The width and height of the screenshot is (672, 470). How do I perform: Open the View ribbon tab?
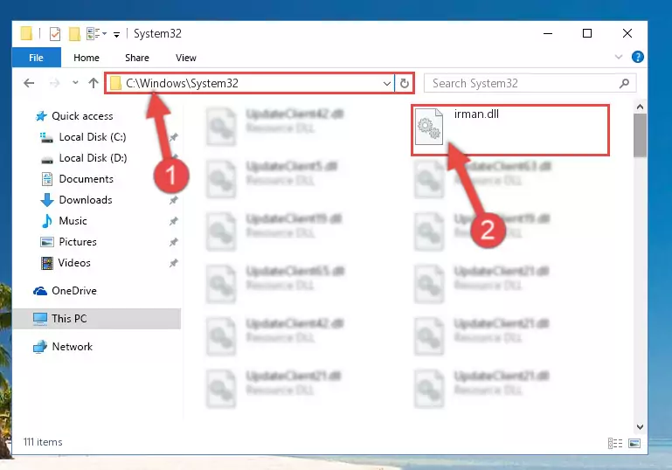[186, 58]
